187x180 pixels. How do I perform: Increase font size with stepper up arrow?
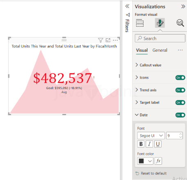coord(180,134)
